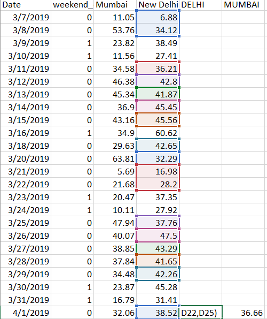Image resolution: width=267 pixels, height=319 pixels.
Task: Click the date cell 4/1/2019
Action: pyautogui.click(x=26, y=313)
